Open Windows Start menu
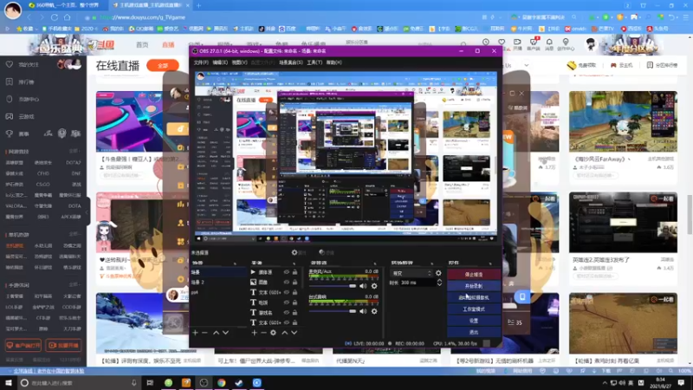 9,382
